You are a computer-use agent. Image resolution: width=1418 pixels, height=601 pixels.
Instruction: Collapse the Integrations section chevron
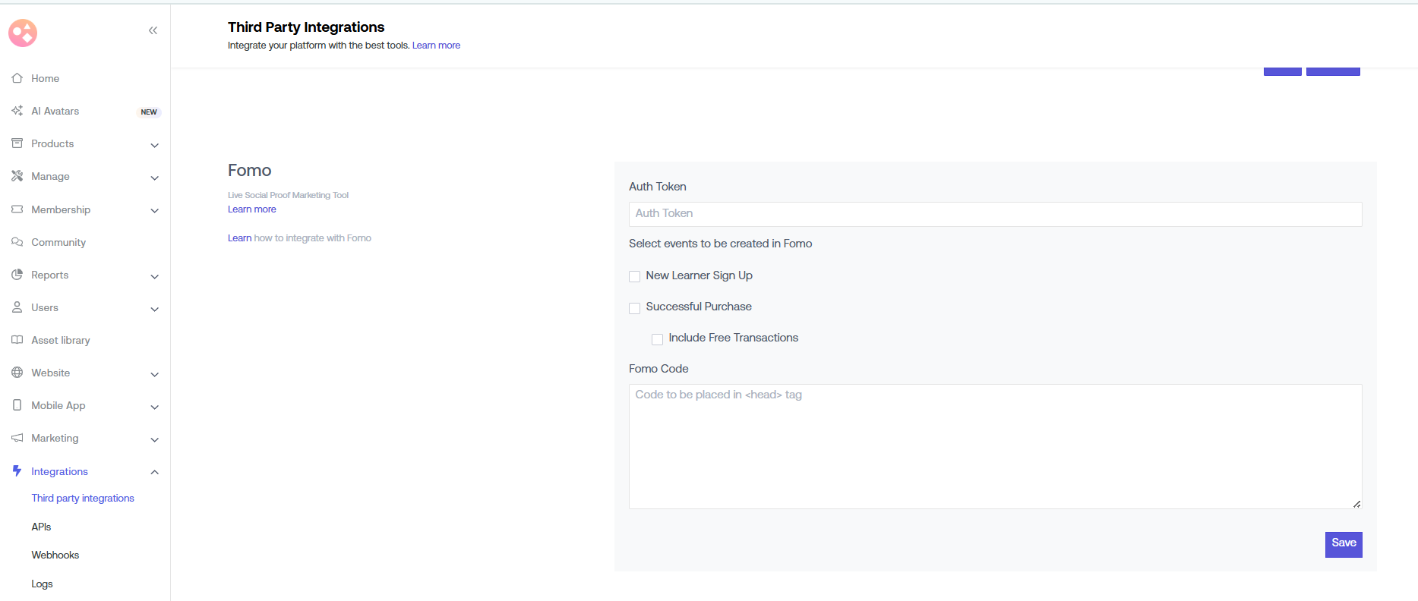154,472
